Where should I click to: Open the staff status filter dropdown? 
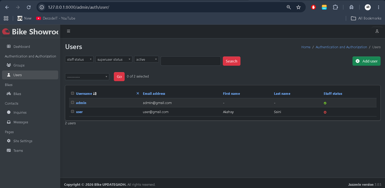coord(79,59)
